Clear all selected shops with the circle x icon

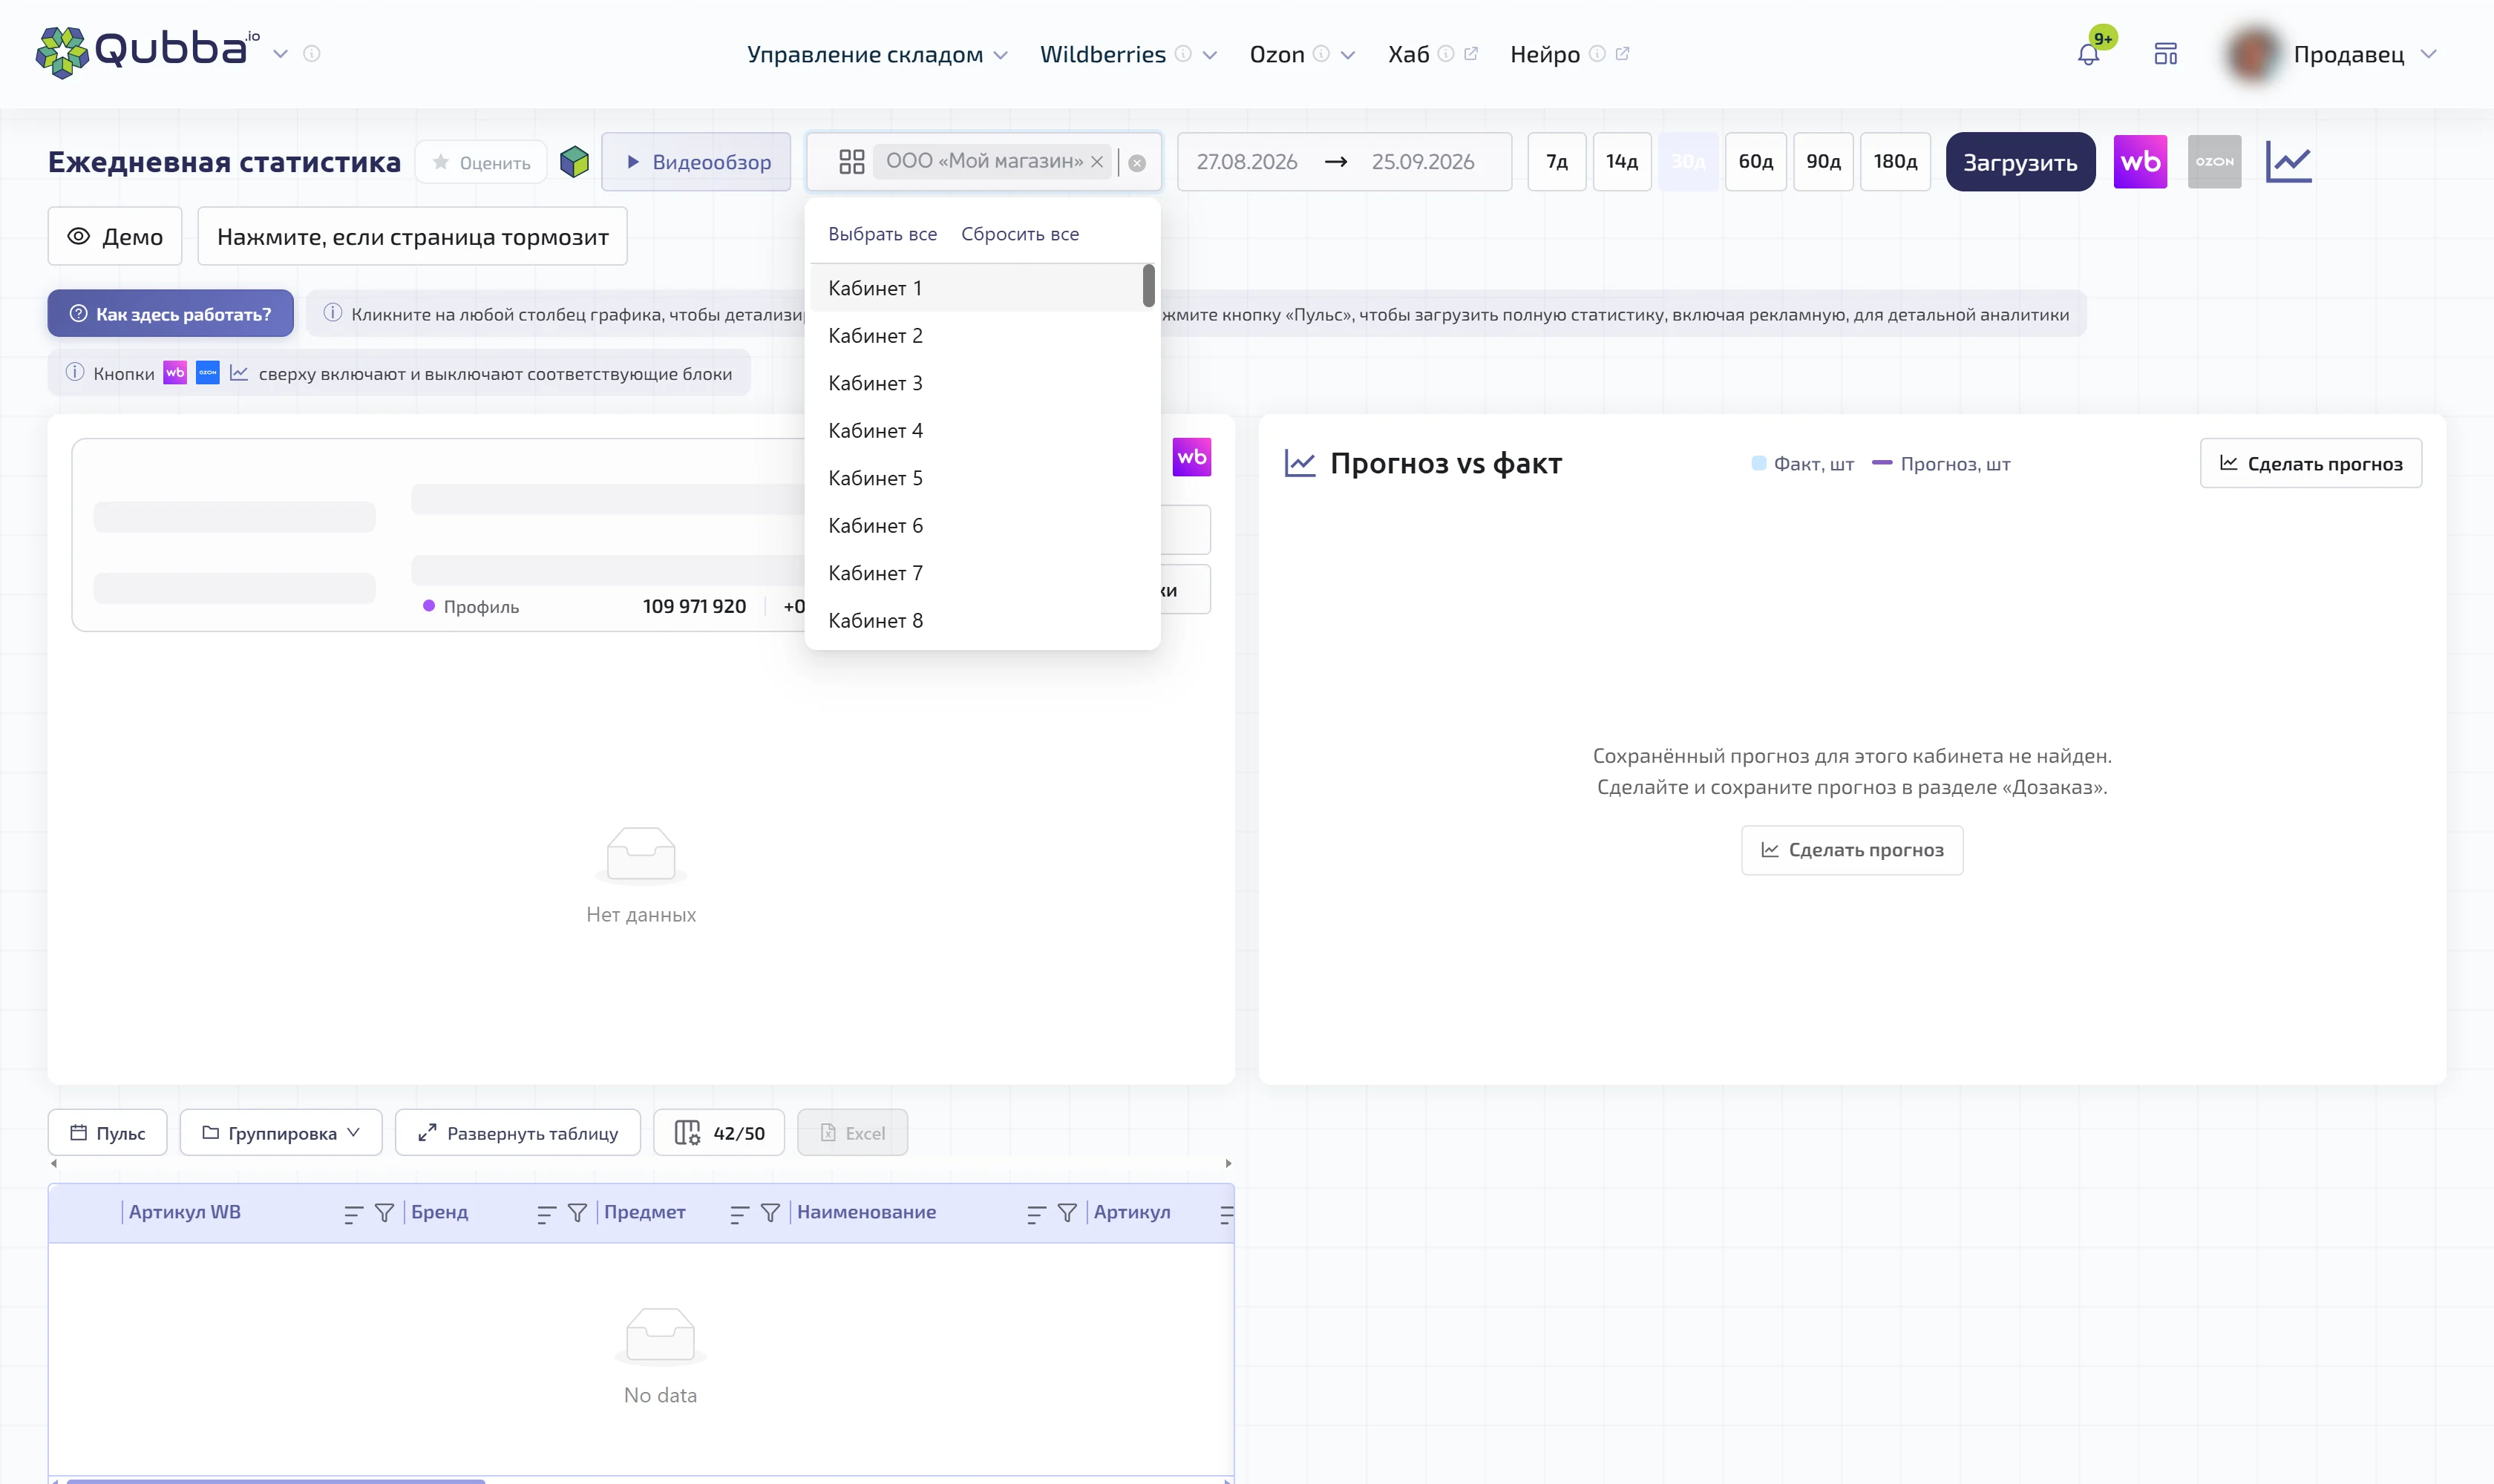click(x=1136, y=163)
